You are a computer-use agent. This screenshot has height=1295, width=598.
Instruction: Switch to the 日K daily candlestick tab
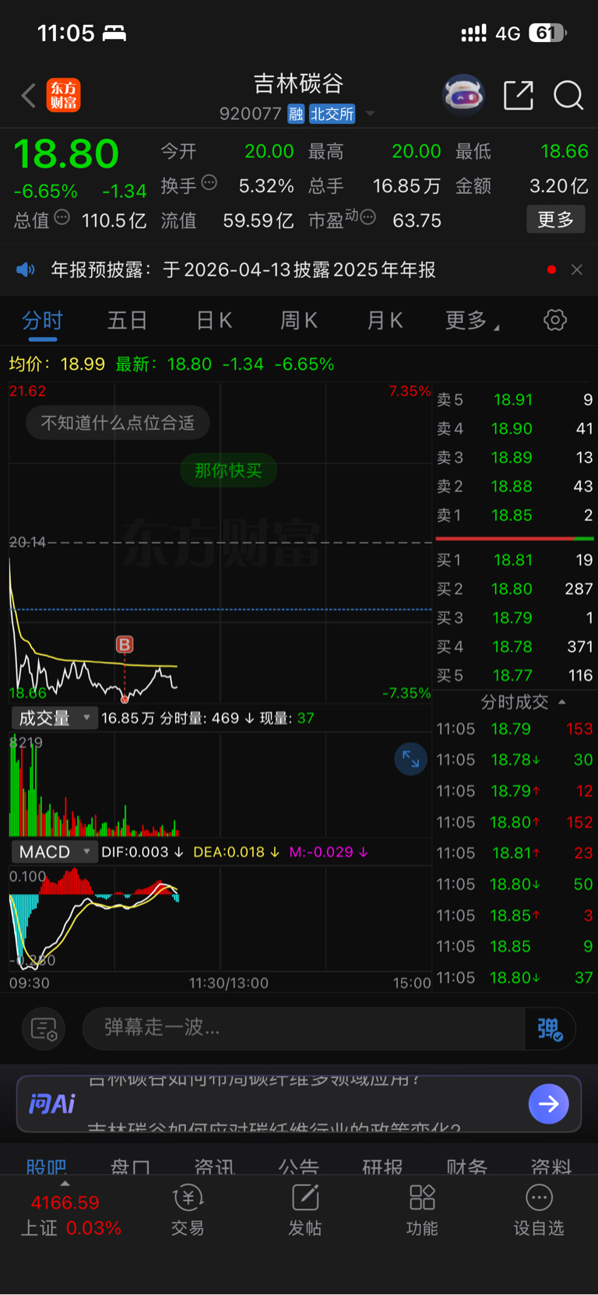(213, 320)
